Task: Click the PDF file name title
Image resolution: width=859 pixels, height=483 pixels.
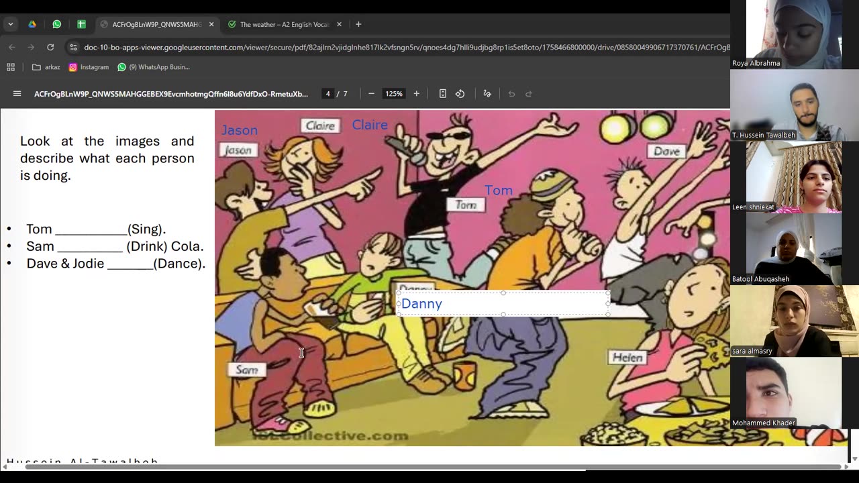Action: coord(171,94)
